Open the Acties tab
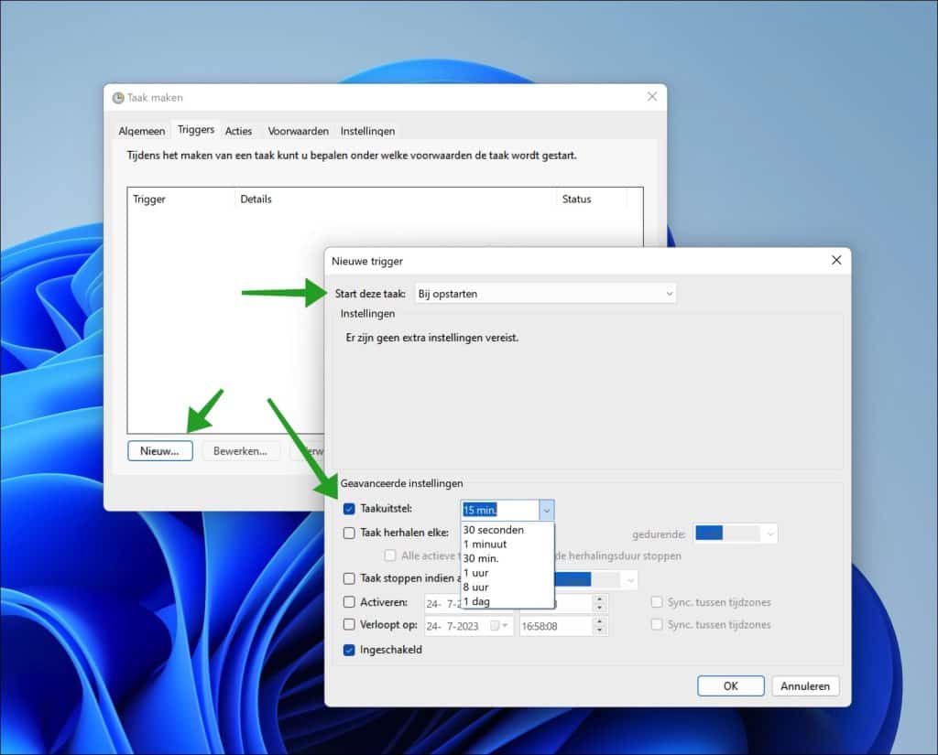 (238, 131)
